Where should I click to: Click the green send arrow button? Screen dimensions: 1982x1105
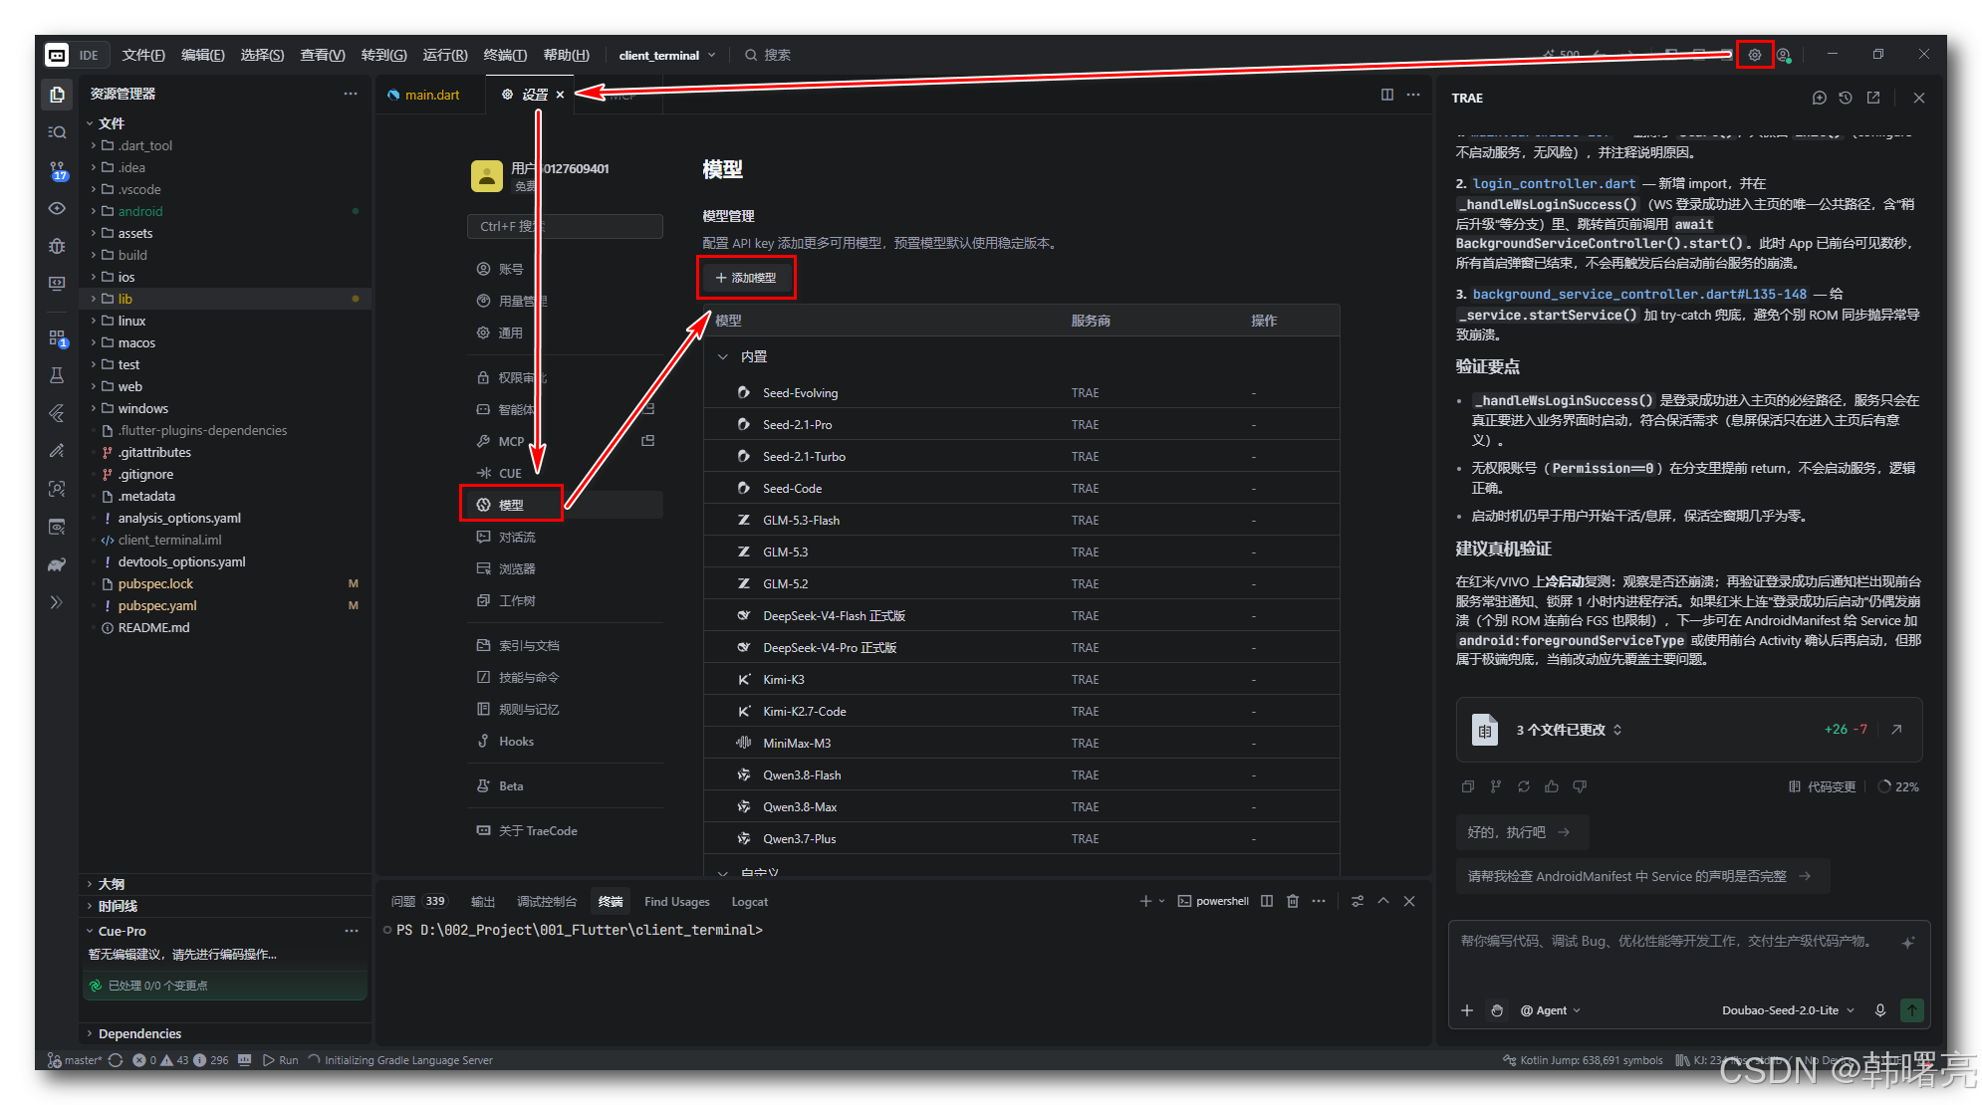1912,1010
